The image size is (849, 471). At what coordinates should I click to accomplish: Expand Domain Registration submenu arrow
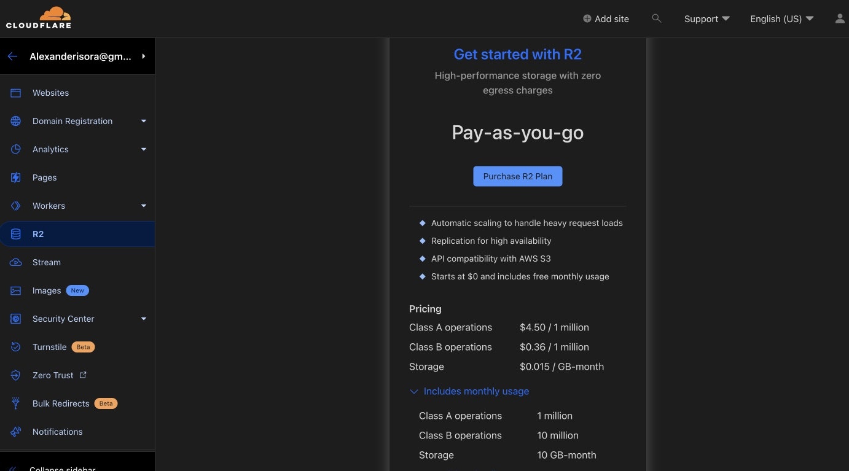coord(144,121)
